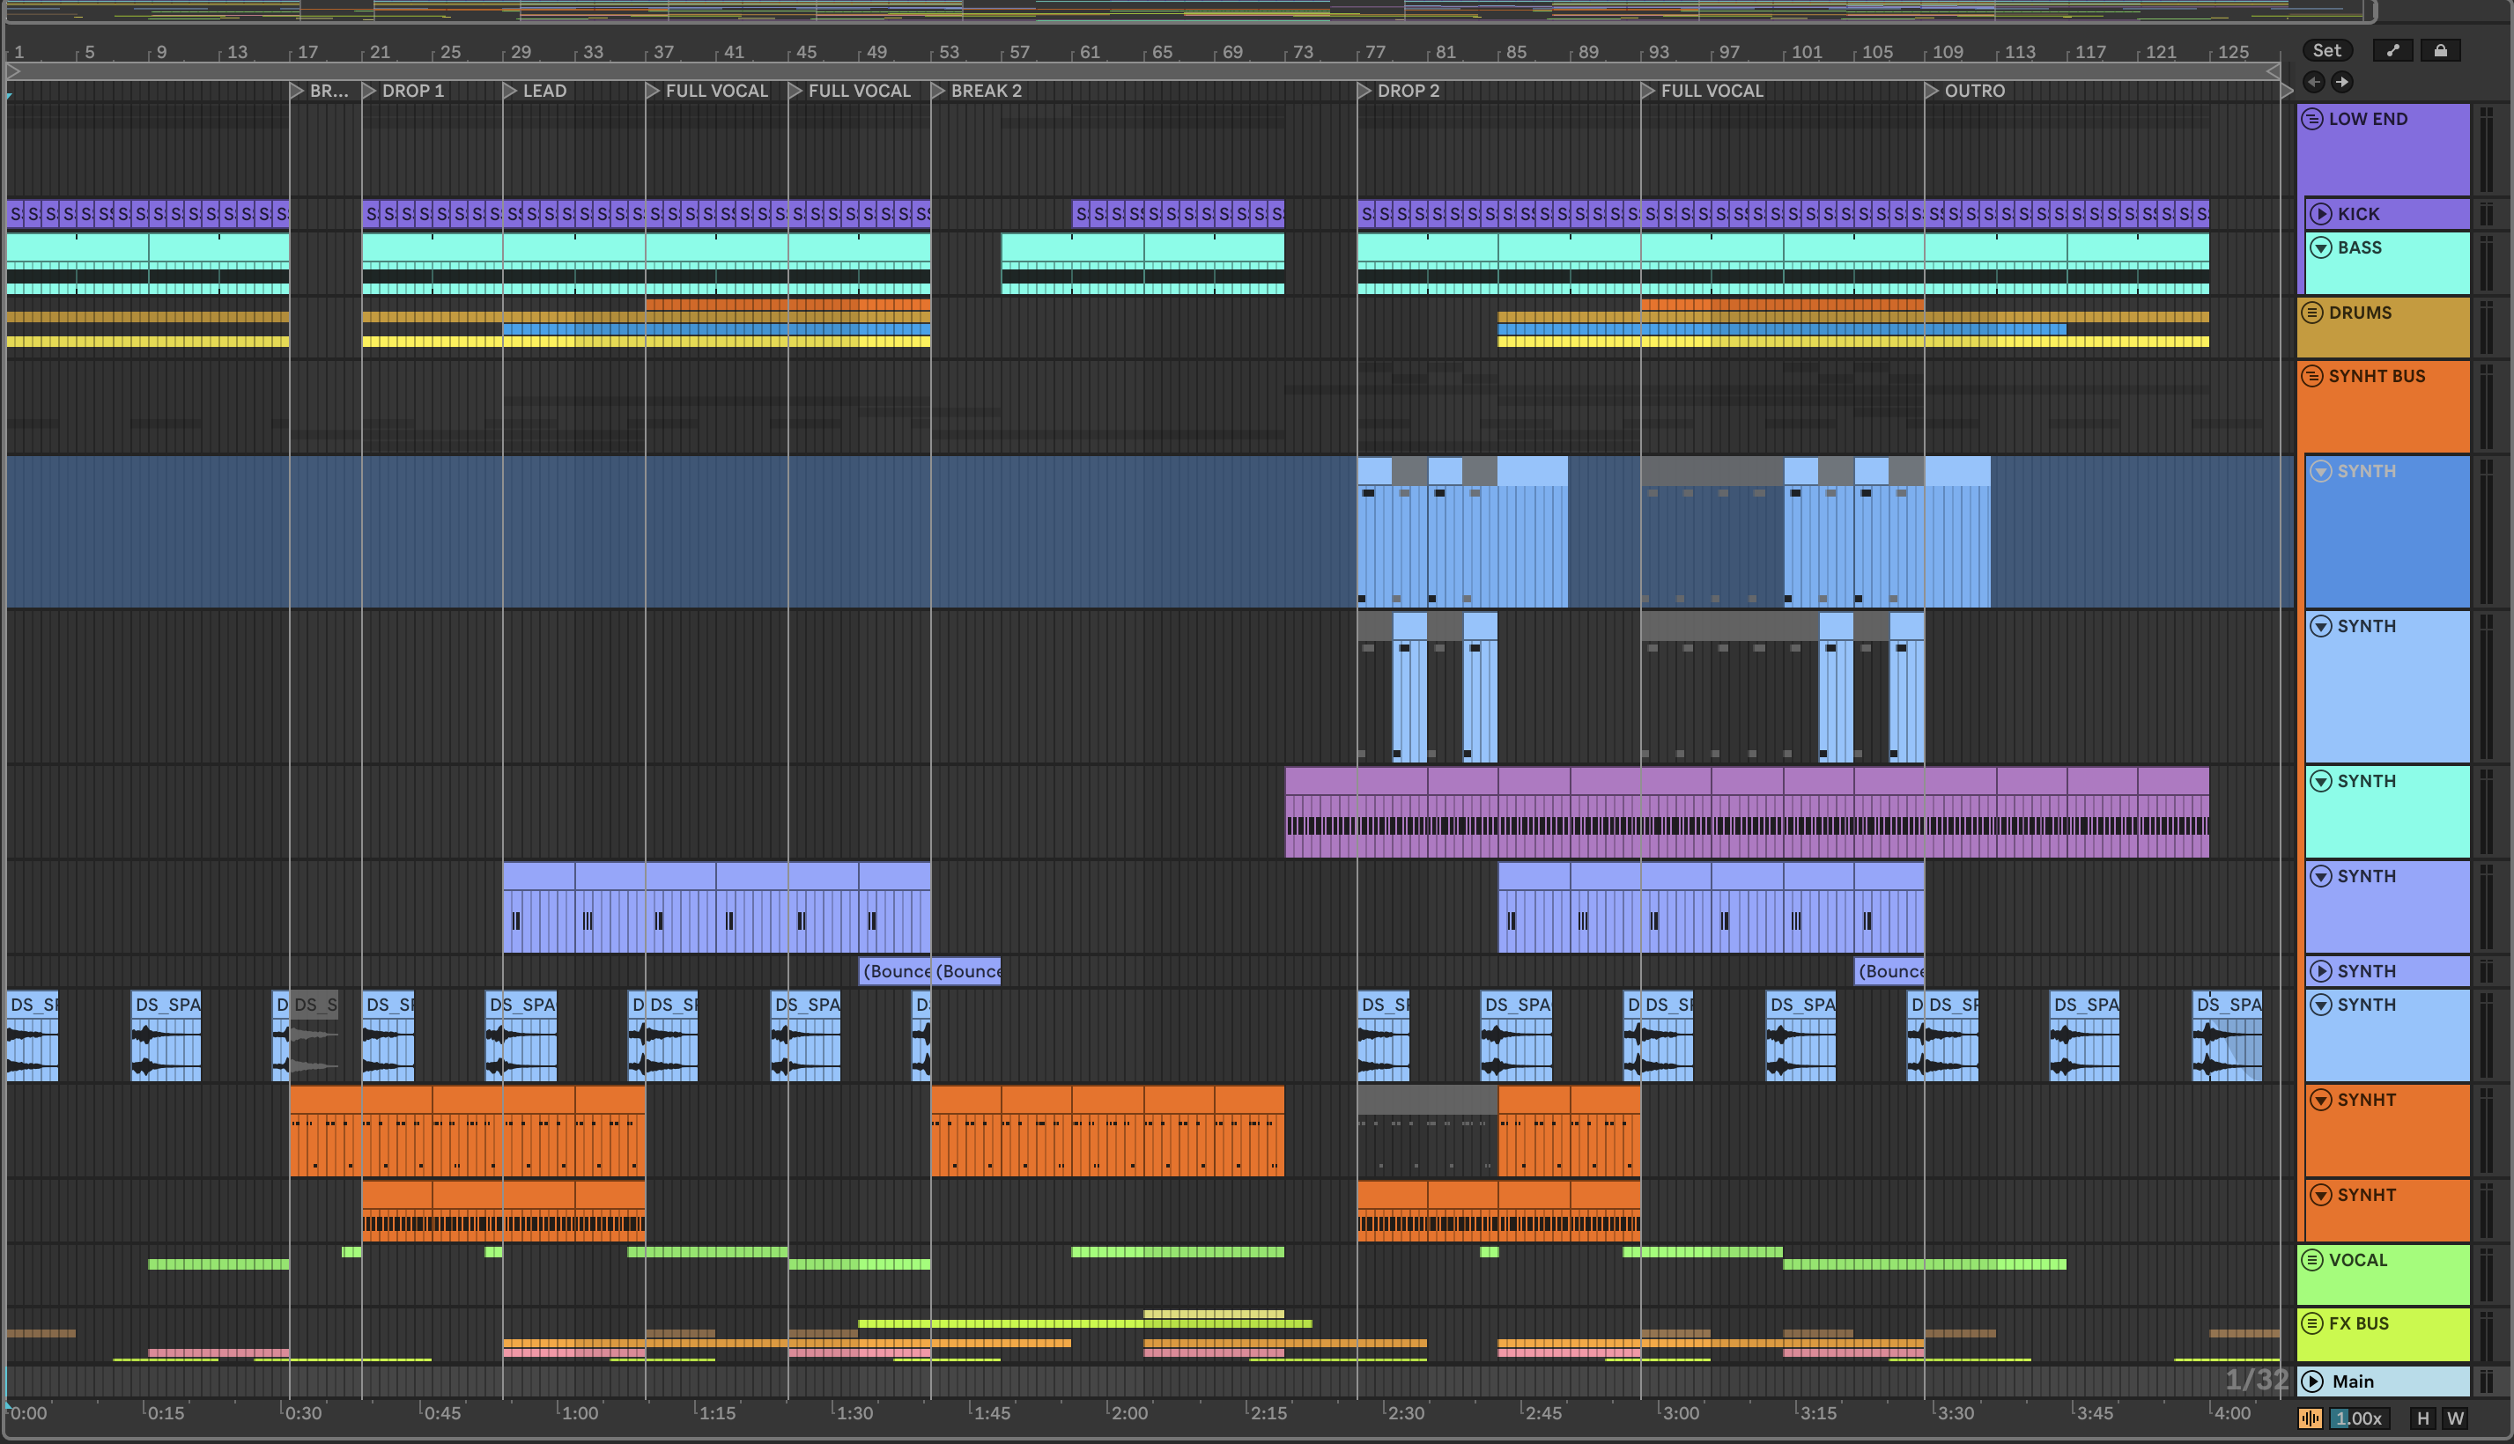The image size is (2514, 1444).
Task: Click the W width optimize button
Action: coord(2456,1418)
